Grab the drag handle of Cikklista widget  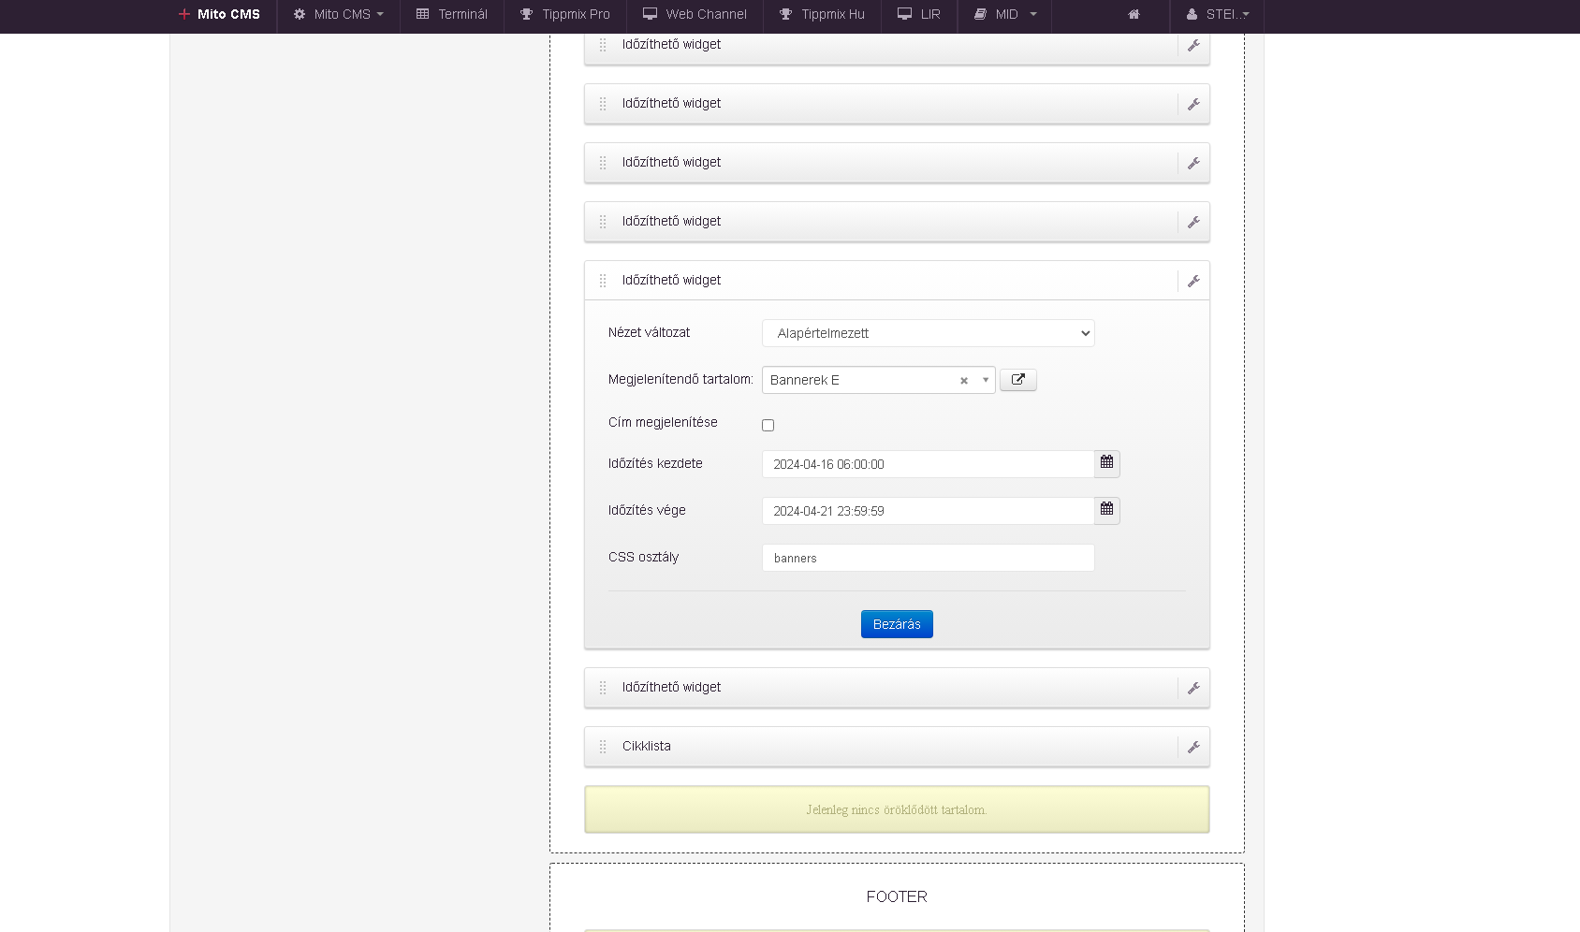[x=603, y=747]
